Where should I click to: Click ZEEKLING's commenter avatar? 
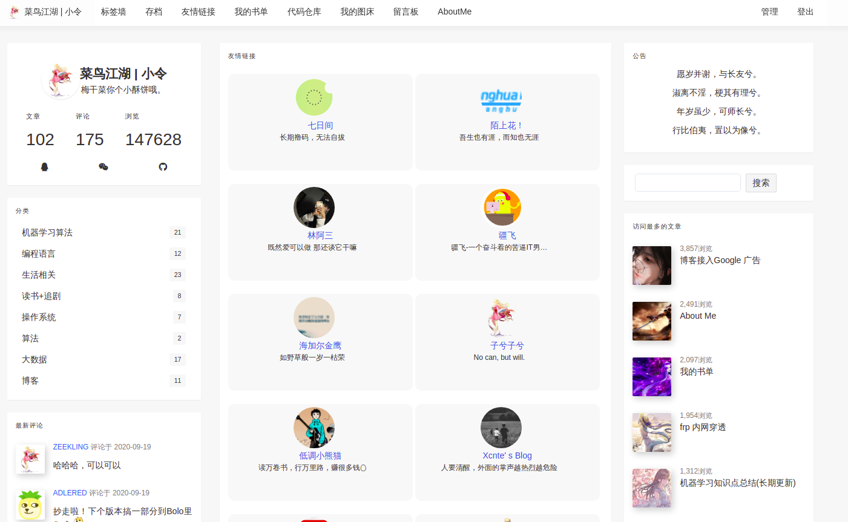[x=30, y=459]
